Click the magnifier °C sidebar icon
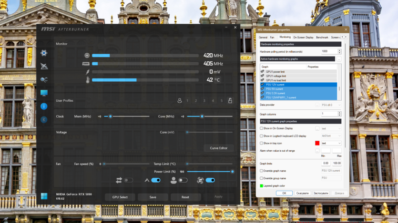 [44, 80]
